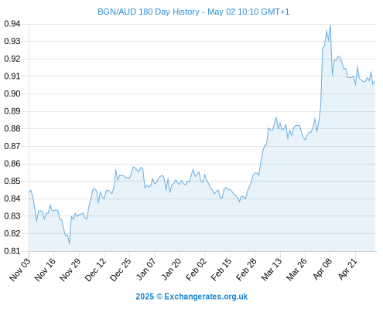The image size is (383, 309).
Task: Select the Mar 26 date label
Action: (x=296, y=270)
